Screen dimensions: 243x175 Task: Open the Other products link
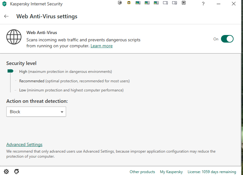click(142, 172)
